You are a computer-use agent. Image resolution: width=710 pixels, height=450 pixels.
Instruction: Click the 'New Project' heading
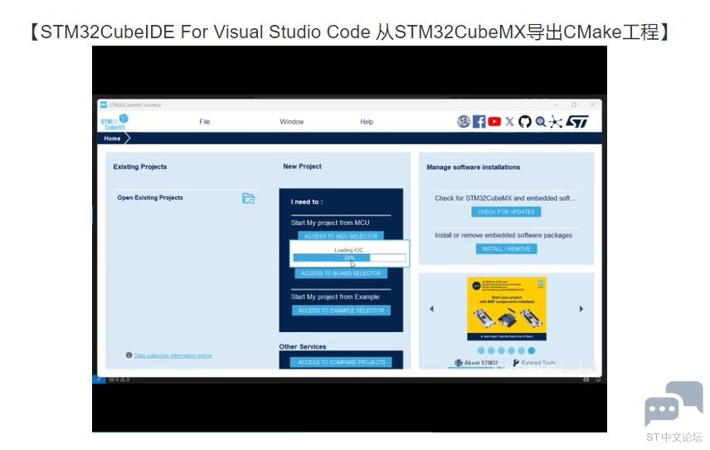click(302, 166)
